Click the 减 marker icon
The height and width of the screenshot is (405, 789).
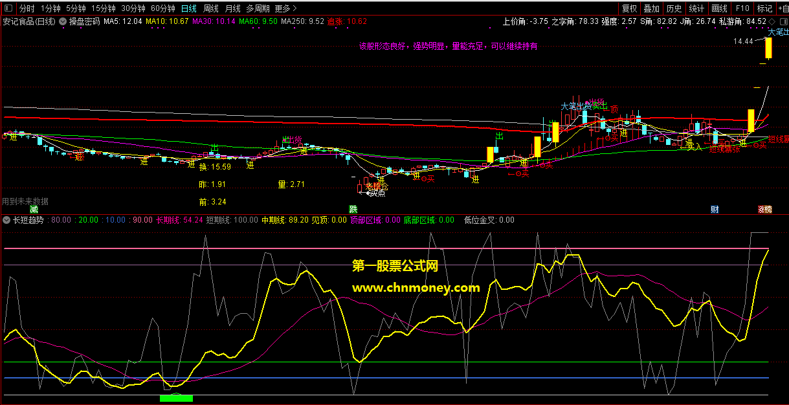coord(34,209)
